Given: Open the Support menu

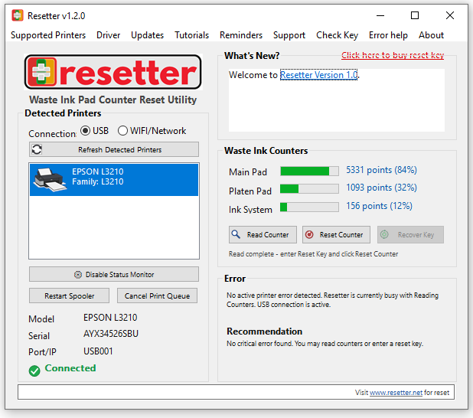Looking at the screenshot, I should pyautogui.click(x=289, y=35).
